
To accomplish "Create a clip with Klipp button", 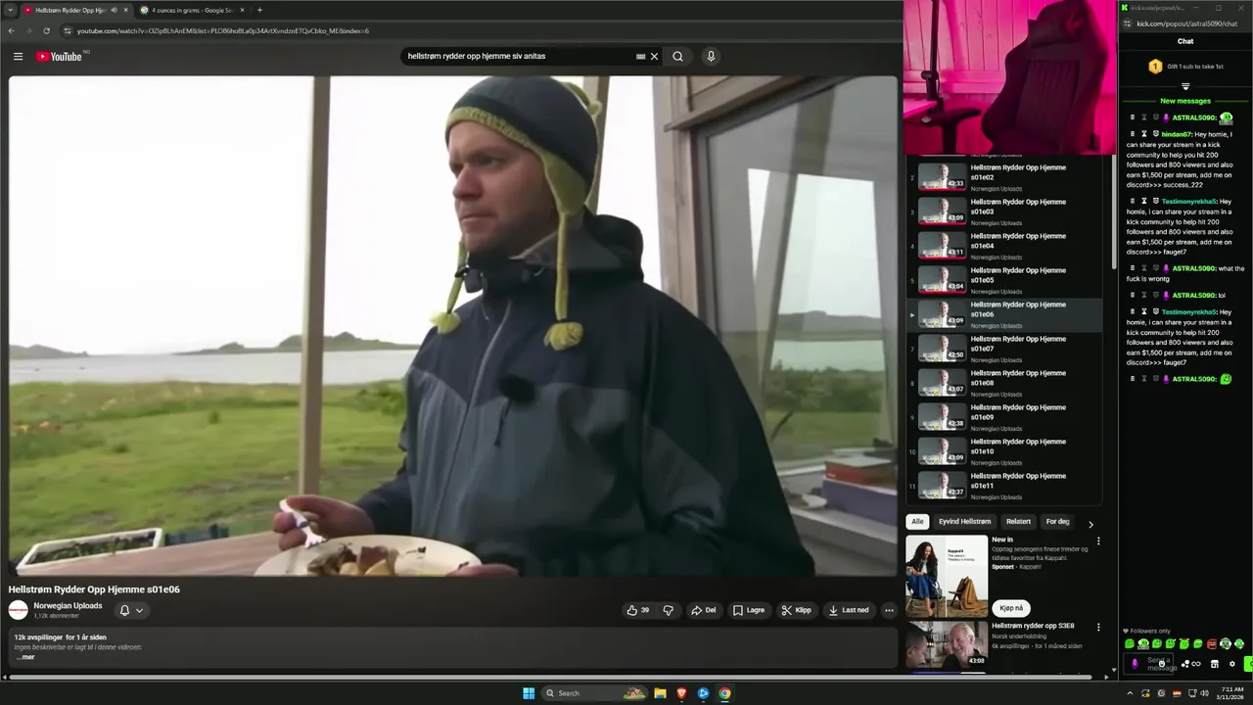I will pyautogui.click(x=796, y=610).
